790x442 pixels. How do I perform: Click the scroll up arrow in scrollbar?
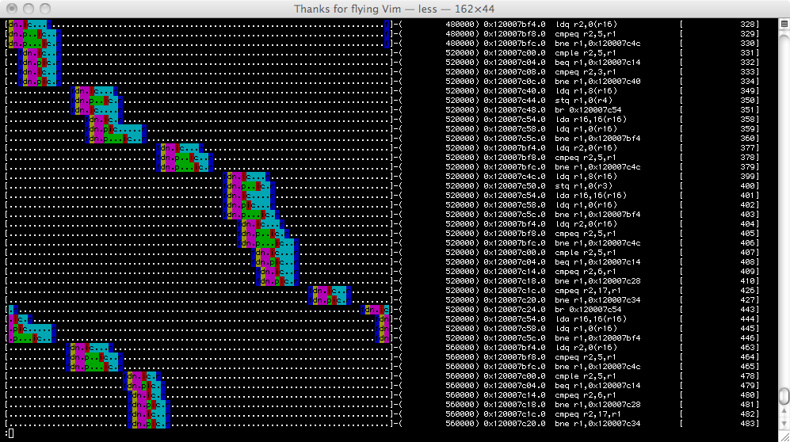point(784,411)
